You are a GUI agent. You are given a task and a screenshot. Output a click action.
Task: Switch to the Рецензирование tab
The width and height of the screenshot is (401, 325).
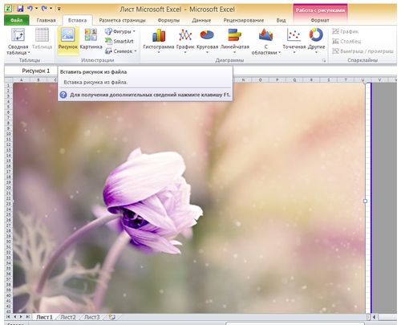[x=244, y=20]
